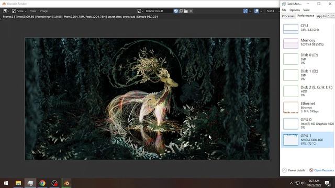Click the open image folder icon
Image resolution: width=335 pixels, height=188 pixels.
[x=186, y=11]
